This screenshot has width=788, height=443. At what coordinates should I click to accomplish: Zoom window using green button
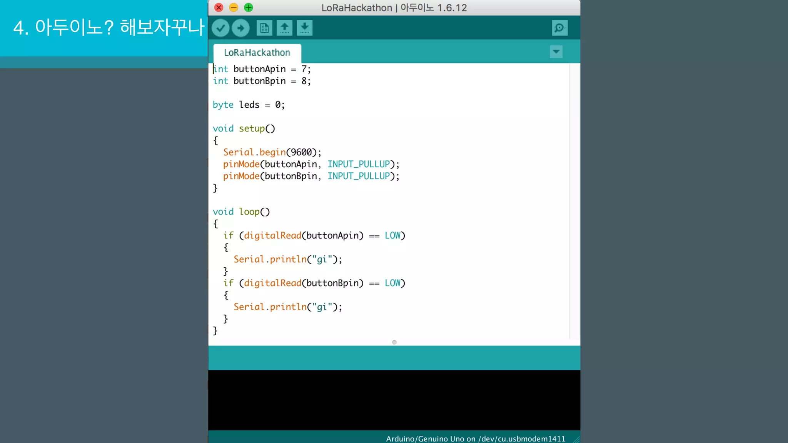point(249,7)
